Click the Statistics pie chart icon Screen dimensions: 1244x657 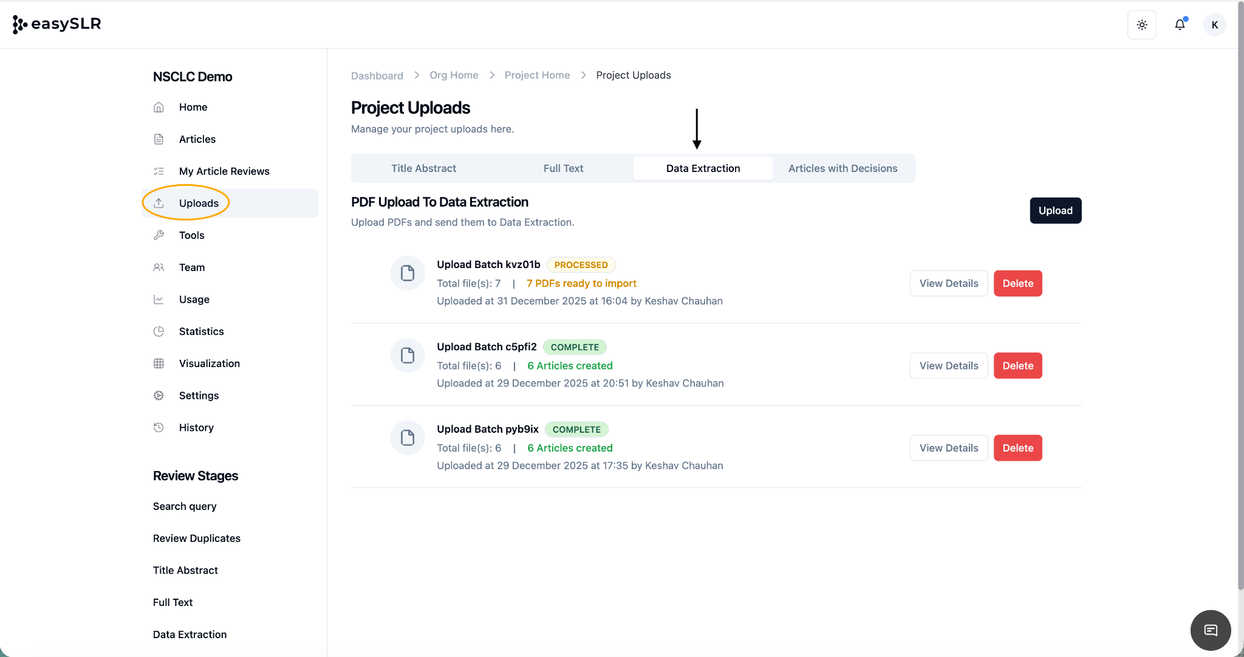point(159,331)
